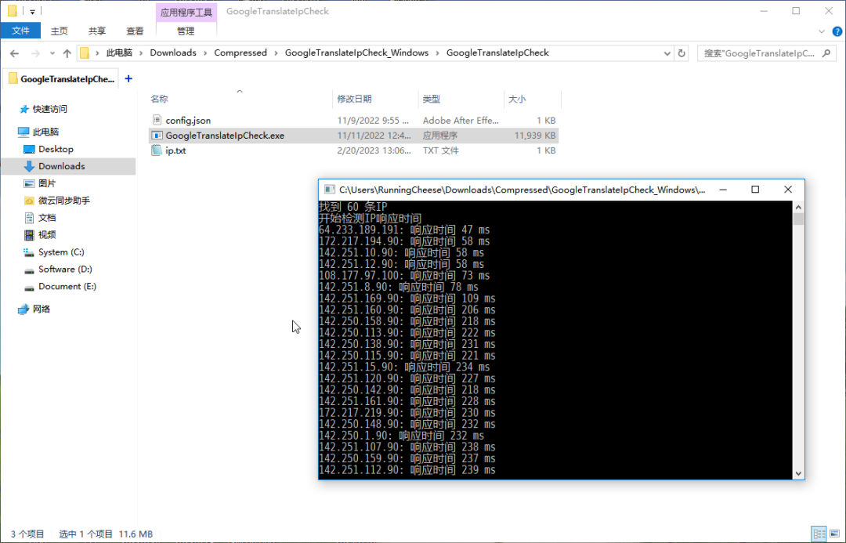This screenshot has height=543, width=846.
Task: Go back with the Explorer back arrow
Action: click(x=15, y=53)
